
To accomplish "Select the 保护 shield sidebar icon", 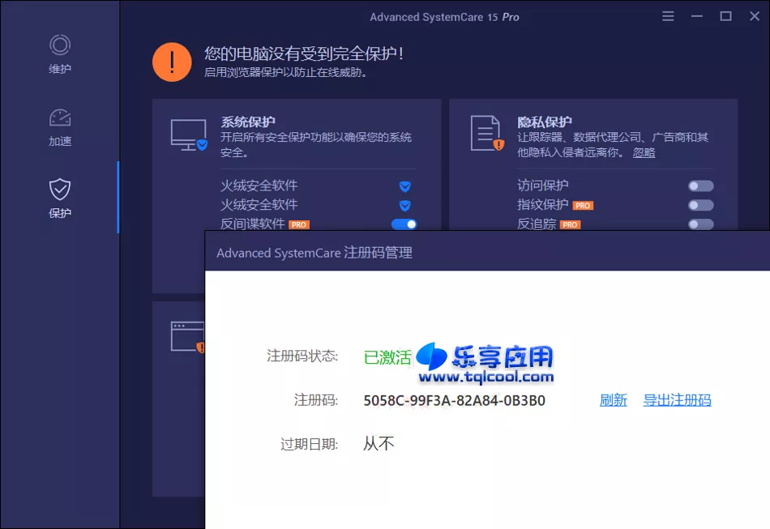I will (59, 189).
